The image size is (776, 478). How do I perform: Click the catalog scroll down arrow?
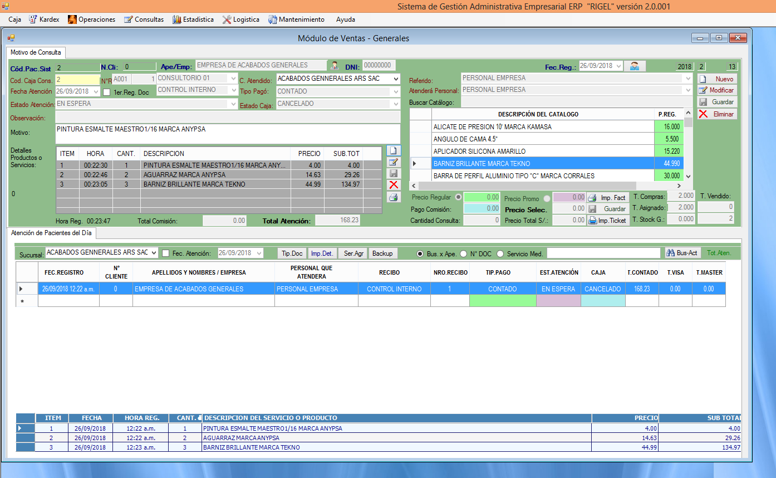tap(689, 176)
